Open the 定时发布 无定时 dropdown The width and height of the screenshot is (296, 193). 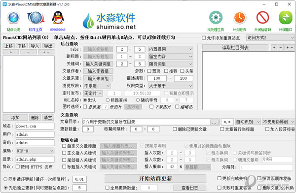click(93, 93)
